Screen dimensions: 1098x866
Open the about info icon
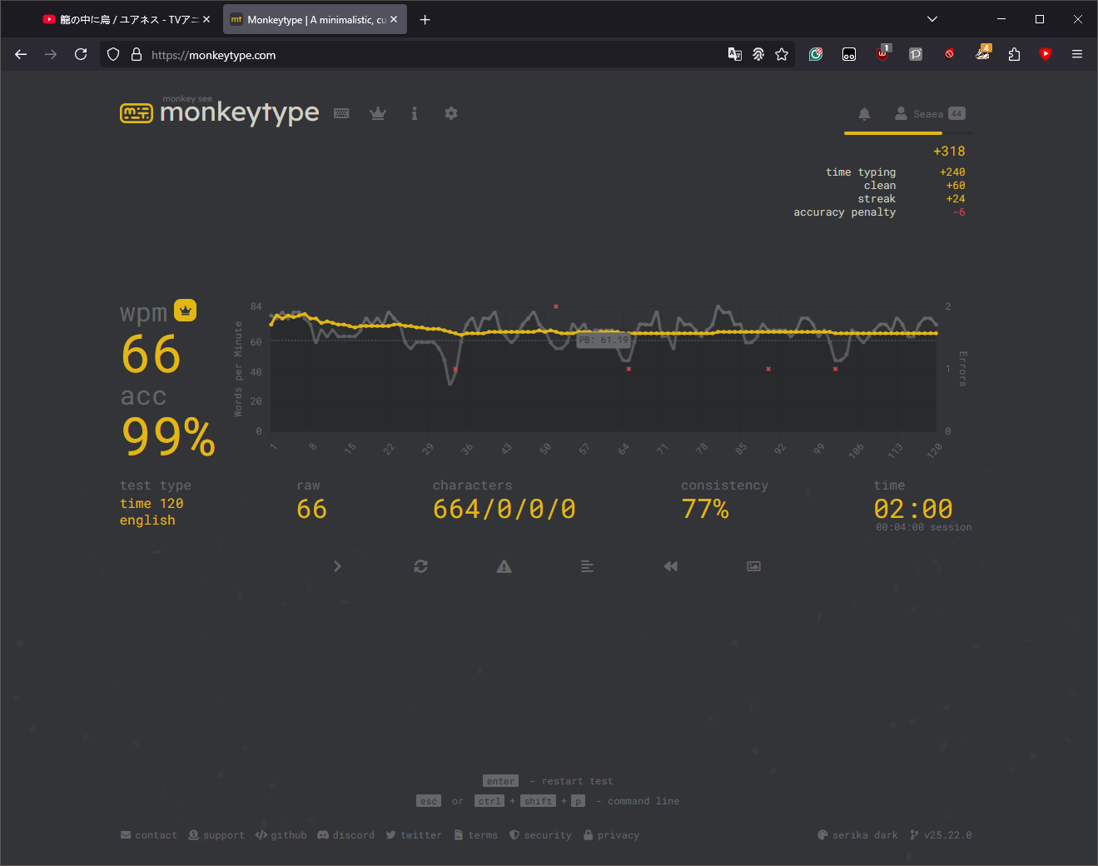click(415, 113)
